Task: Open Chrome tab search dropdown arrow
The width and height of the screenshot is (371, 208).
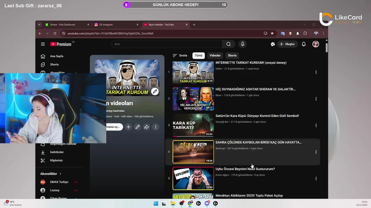Action: pos(39,25)
